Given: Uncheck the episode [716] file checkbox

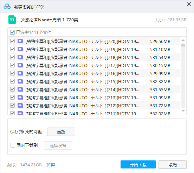Looking at the screenshot, I should coord(13,73).
